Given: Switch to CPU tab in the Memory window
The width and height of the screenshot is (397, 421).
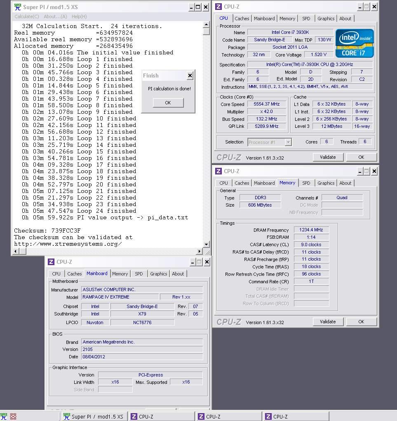Looking at the screenshot, I should tap(223, 183).
